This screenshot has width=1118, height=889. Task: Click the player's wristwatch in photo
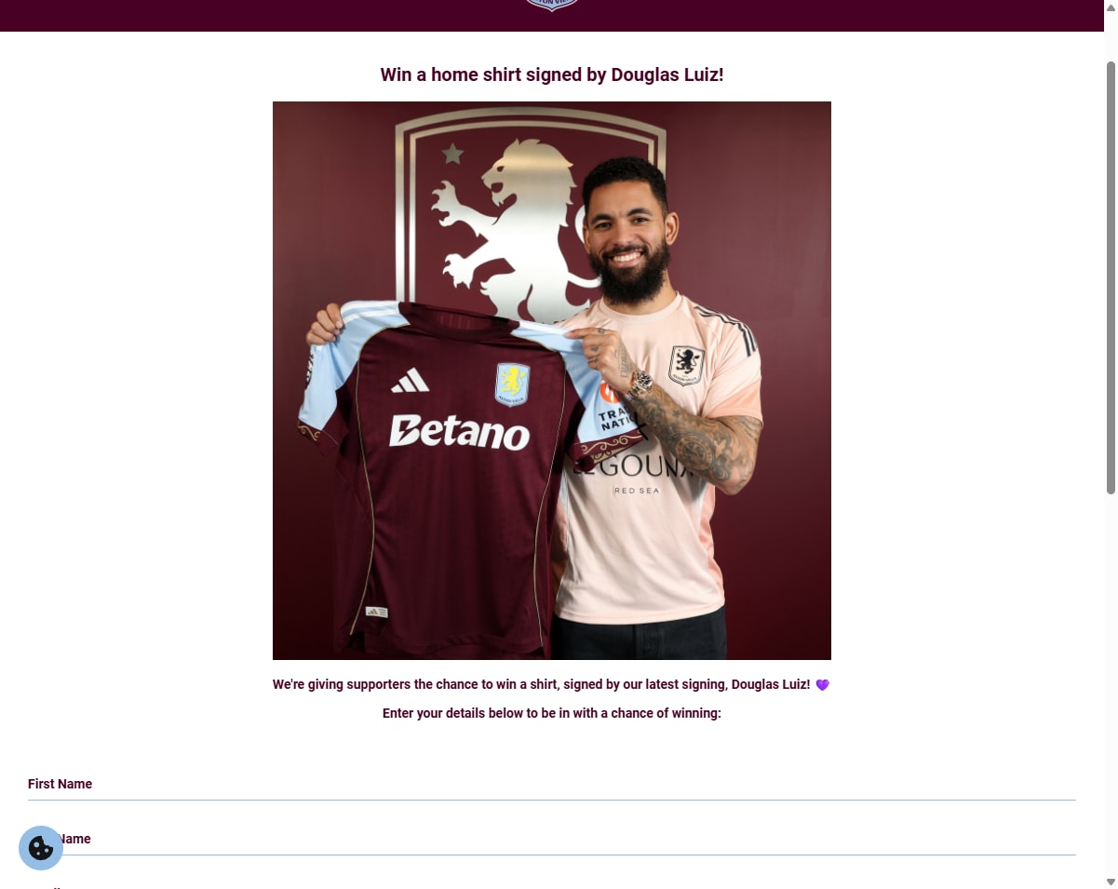coord(640,383)
